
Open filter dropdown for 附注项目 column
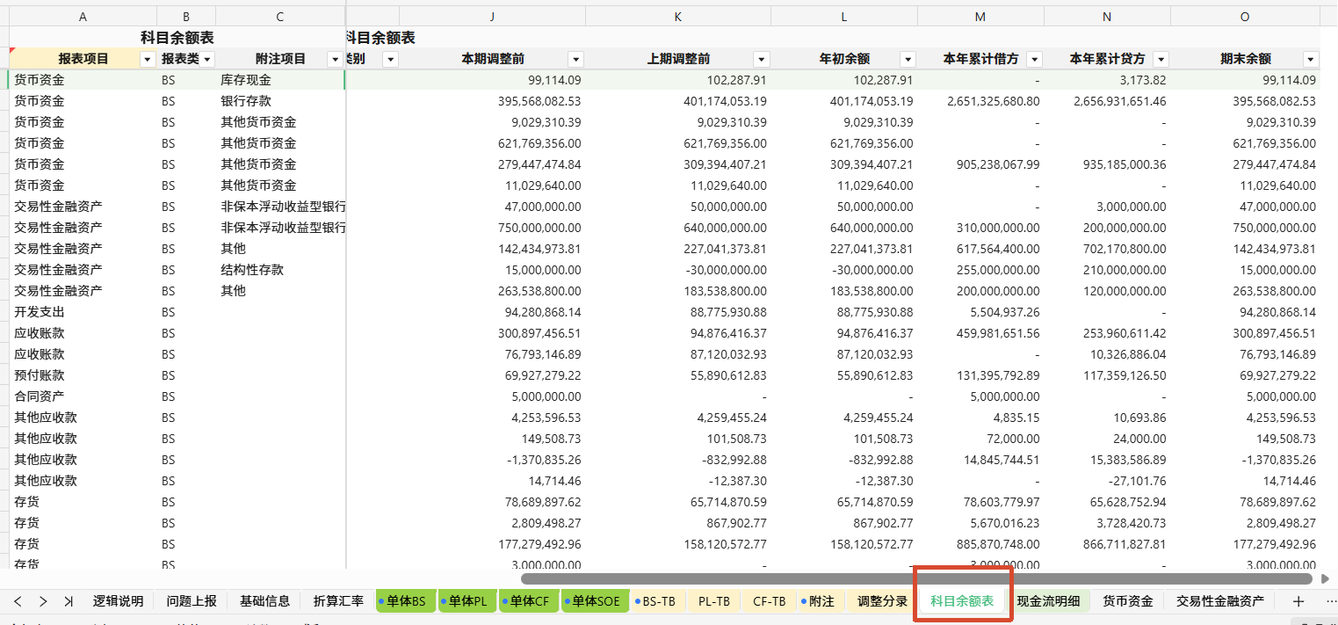point(334,59)
